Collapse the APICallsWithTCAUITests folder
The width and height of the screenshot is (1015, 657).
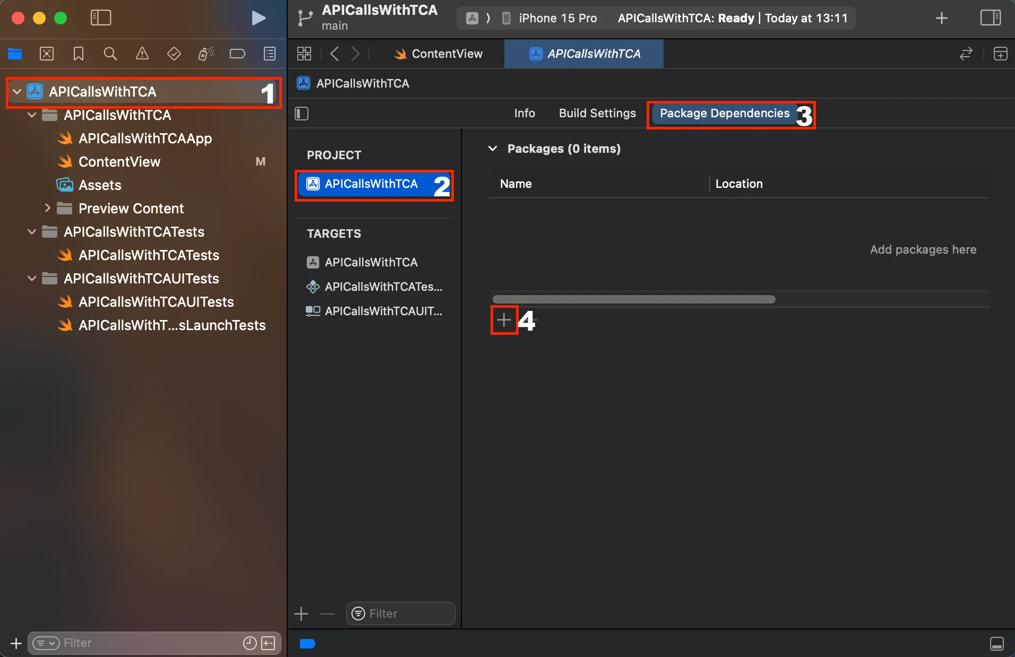click(32, 279)
